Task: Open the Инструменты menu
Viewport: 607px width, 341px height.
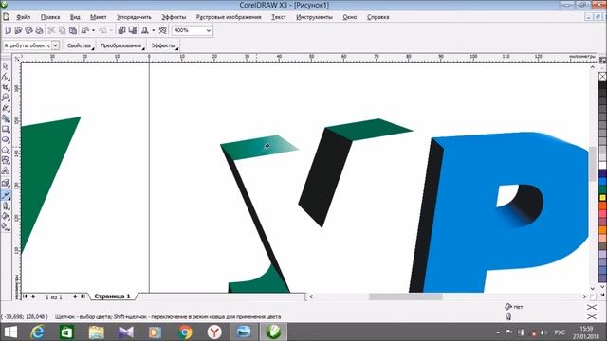Action: pyautogui.click(x=314, y=17)
